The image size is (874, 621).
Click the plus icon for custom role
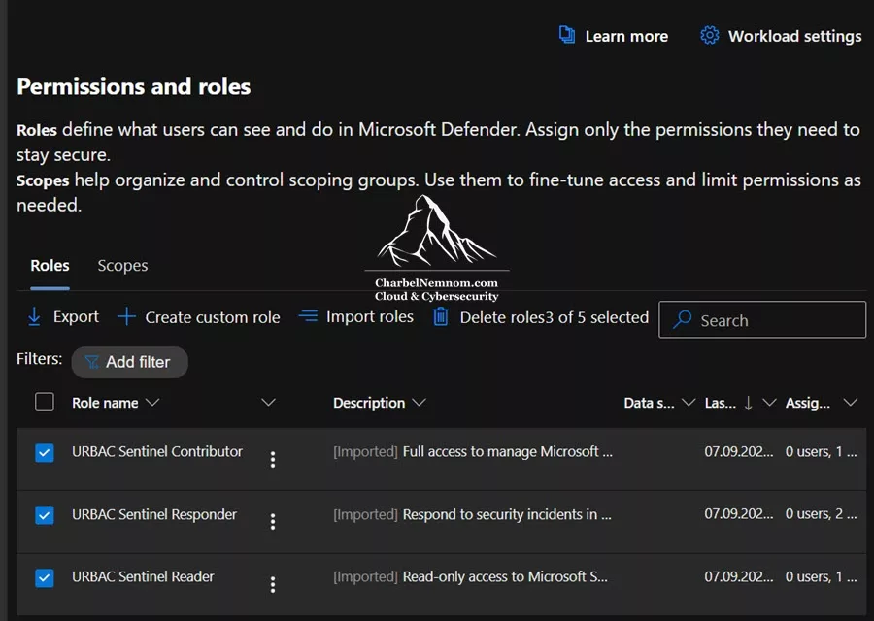coord(126,316)
